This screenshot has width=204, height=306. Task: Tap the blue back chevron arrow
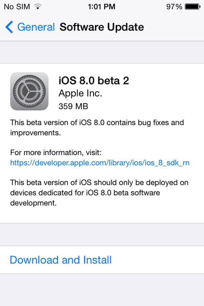(9, 27)
